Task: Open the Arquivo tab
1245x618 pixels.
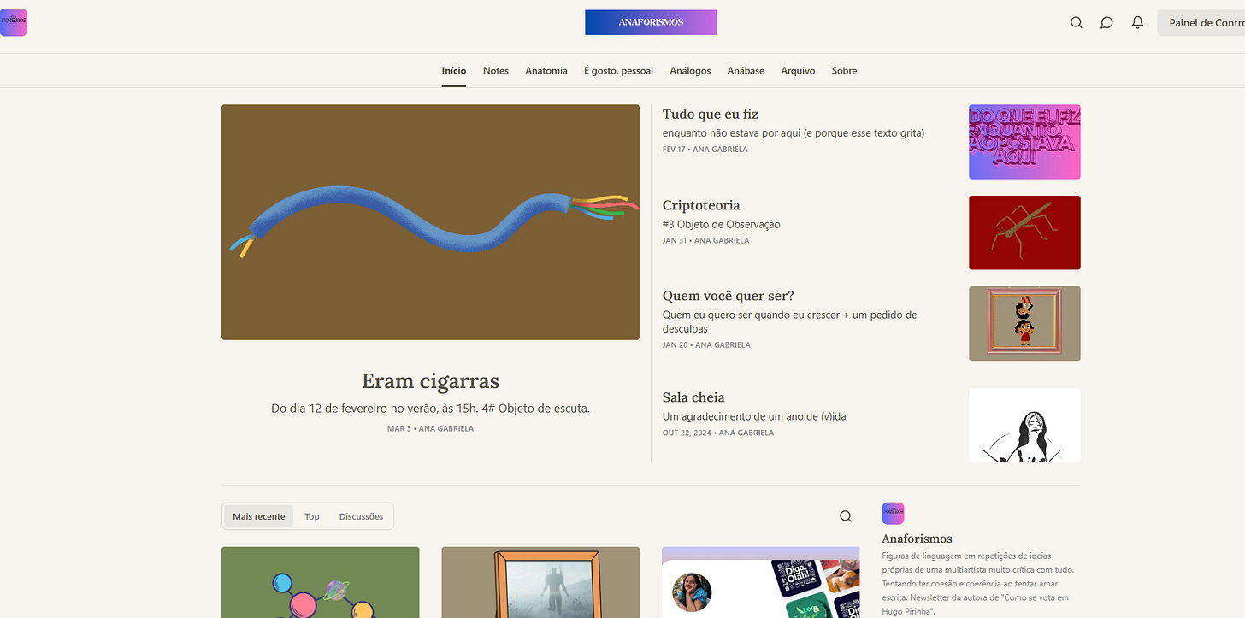Action: point(798,71)
